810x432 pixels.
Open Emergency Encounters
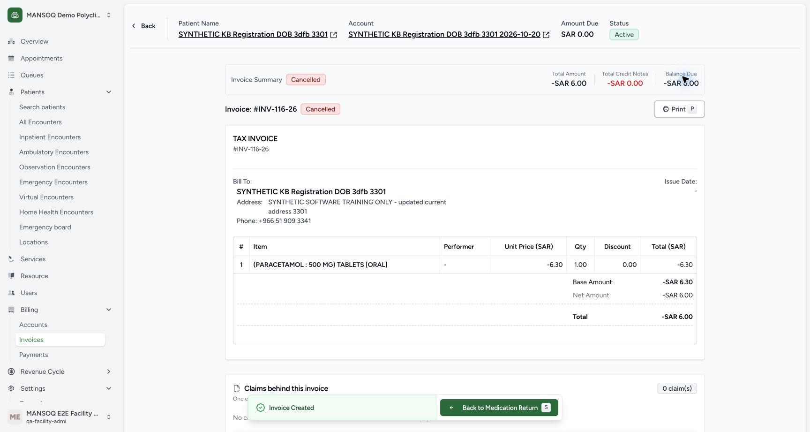point(53,182)
